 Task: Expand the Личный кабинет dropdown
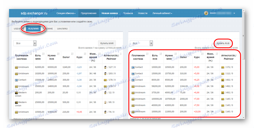pyautogui.click(x=162, y=13)
